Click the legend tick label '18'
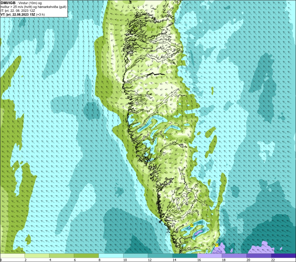Viewport: 296px width, 262px height. pyautogui.click(x=223, y=260)
